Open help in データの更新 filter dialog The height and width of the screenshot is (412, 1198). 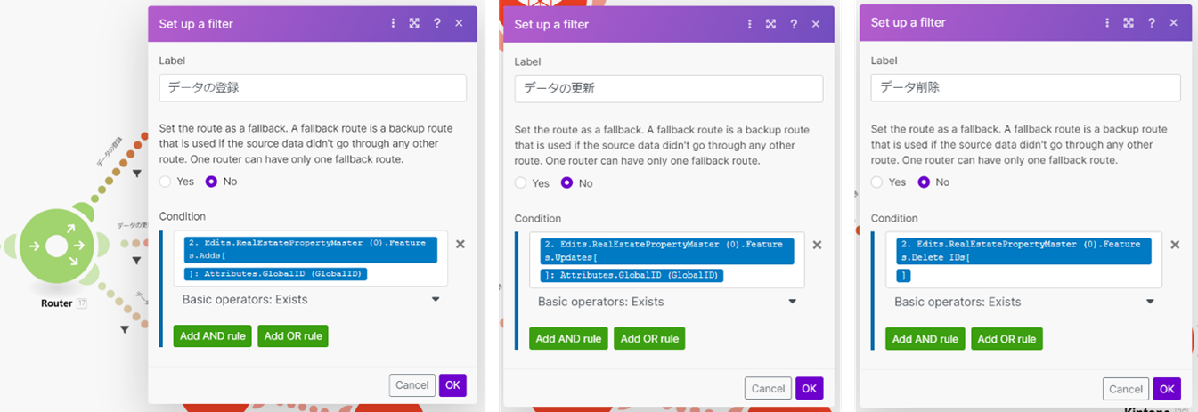[x=794, y=25]
